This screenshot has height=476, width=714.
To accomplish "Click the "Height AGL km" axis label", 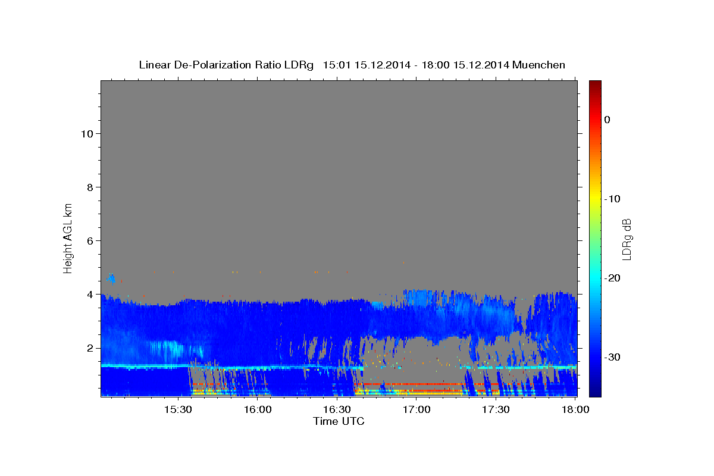I will 68,237.
